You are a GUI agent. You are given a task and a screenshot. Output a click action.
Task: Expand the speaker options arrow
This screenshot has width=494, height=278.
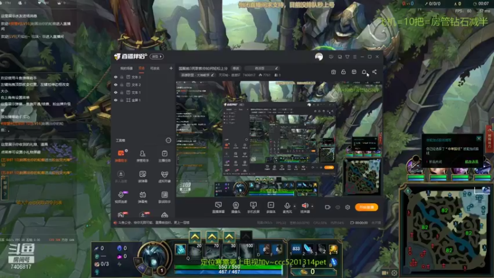point(312,206)
